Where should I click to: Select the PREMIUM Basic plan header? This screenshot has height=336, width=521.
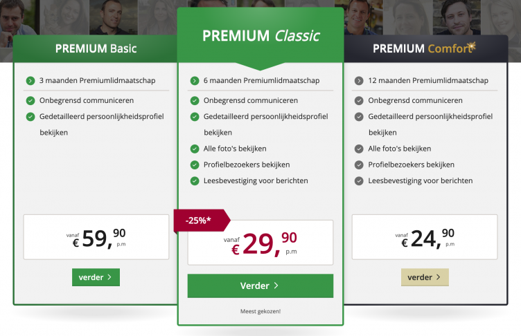[96, 48]
